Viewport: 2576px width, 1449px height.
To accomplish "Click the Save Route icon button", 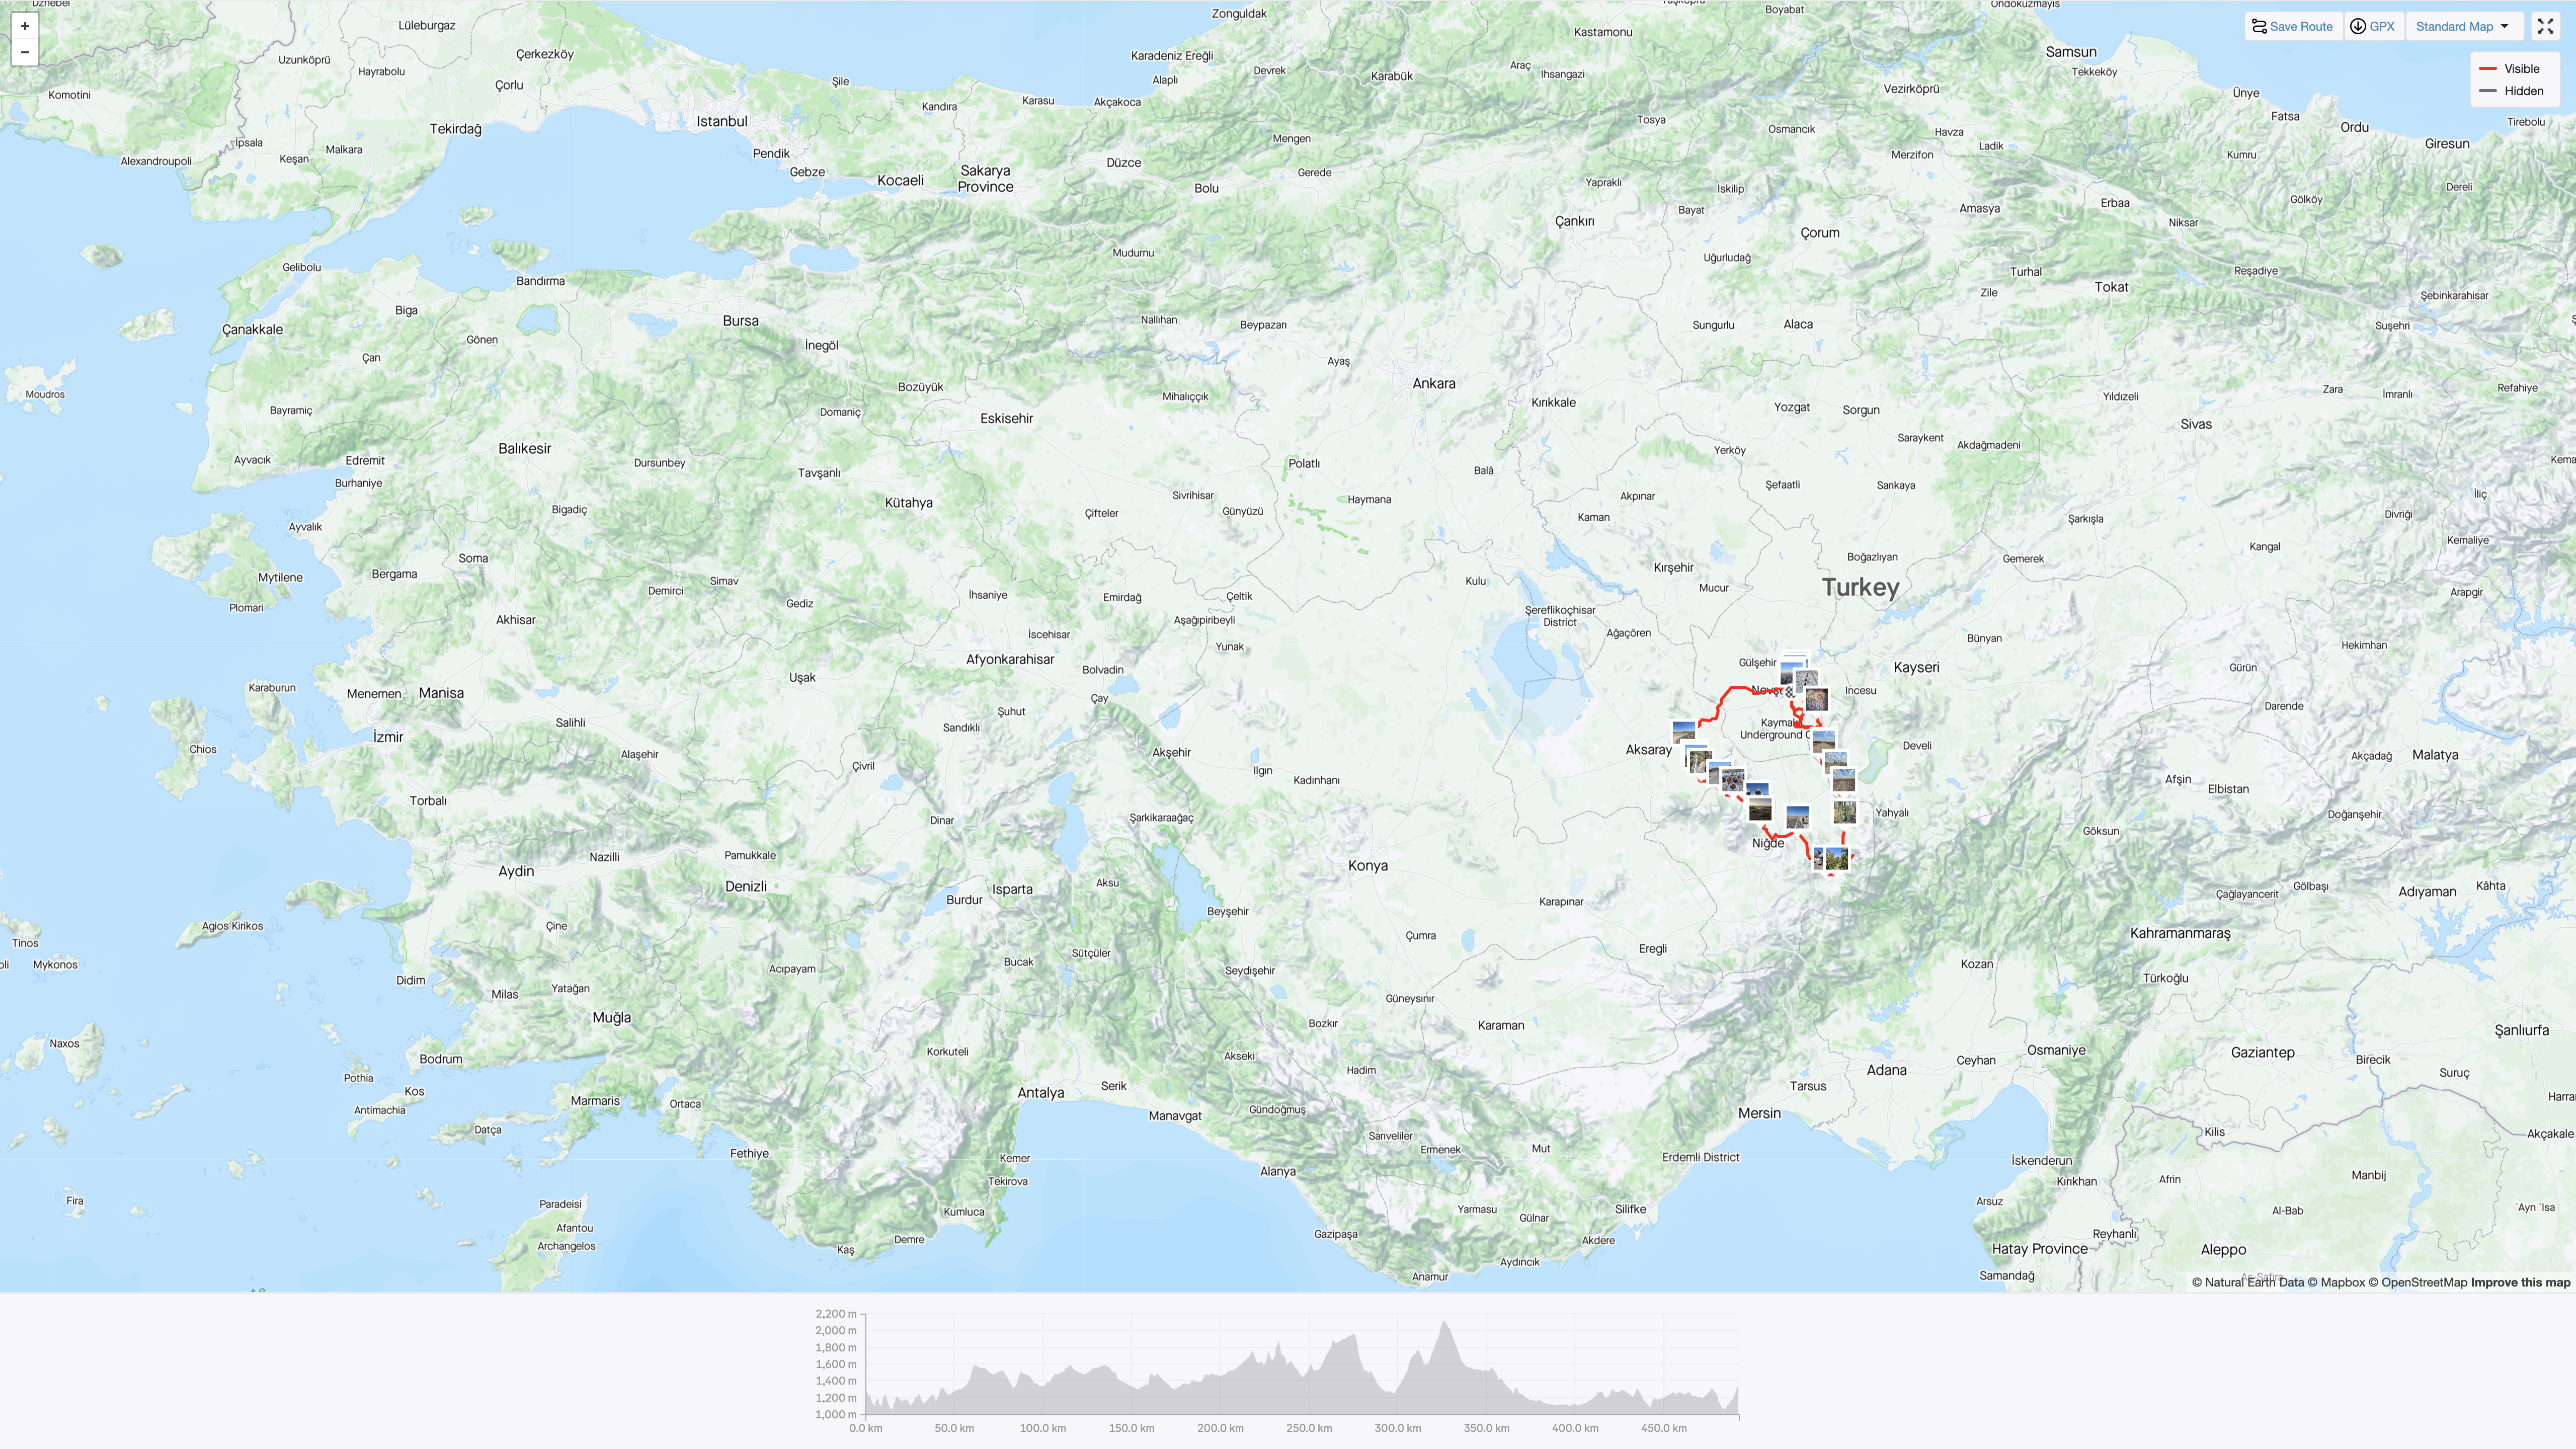I will coord(2259,26).
